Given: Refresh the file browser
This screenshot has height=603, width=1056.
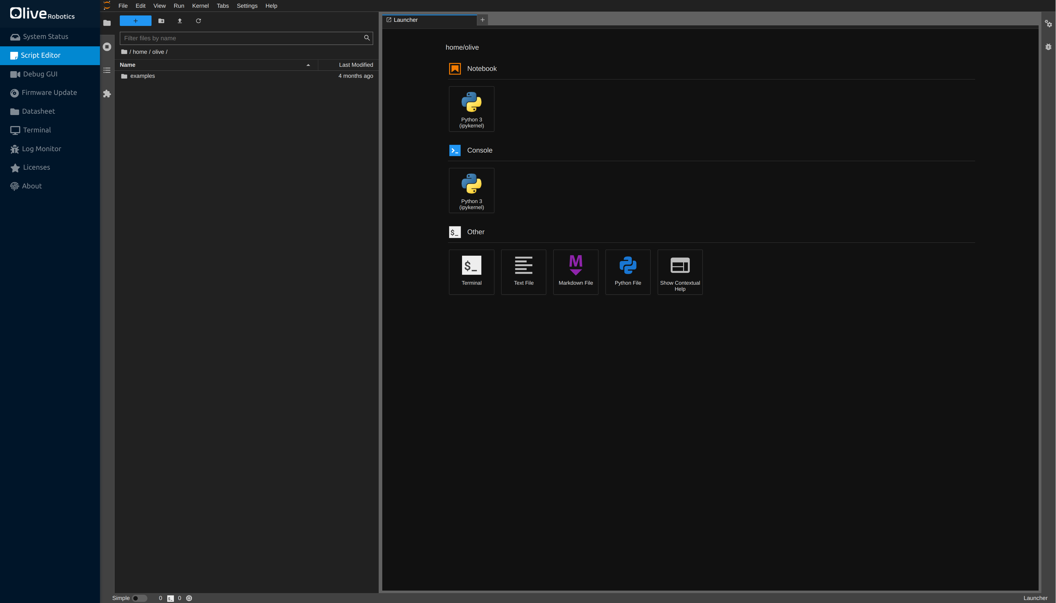Looking at the screenshot, I should (198, 21).
